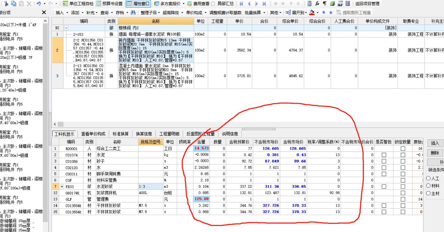Toggle the 局部汇总 checkbox
Image resolution: width=444 pixels, height=232 pixels.
coord(213,4)
